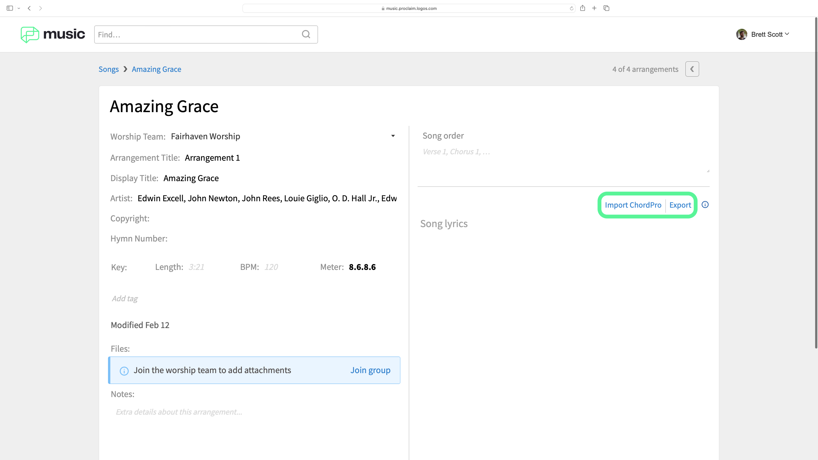This screenshot has height=460, width=818.
Task: Click Brett Scott profile avatar
Action: (742, 34)
